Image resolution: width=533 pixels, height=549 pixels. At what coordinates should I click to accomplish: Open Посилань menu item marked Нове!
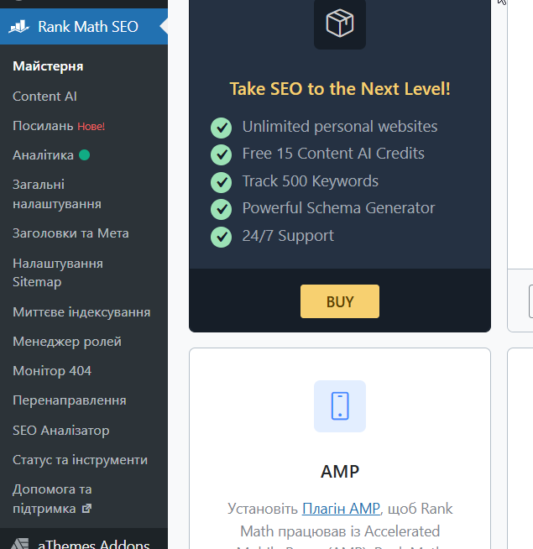[x=44, y=126]
